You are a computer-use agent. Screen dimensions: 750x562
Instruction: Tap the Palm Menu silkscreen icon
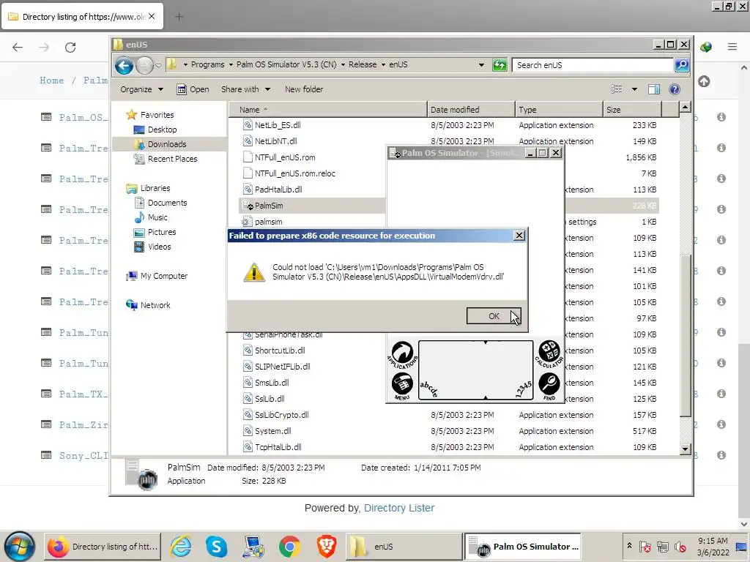402,386
